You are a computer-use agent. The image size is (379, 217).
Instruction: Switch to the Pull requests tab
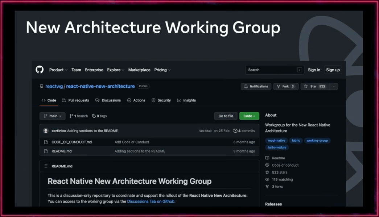[x=76, y=100]
